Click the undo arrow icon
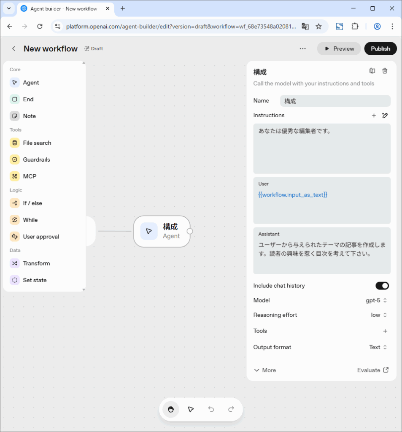Viewport: 402px width, 432px height. (211, 409)
